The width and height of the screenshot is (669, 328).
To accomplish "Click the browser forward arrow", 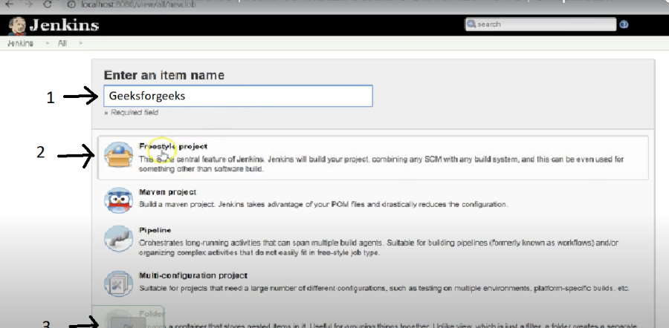I will coord(28,4).
